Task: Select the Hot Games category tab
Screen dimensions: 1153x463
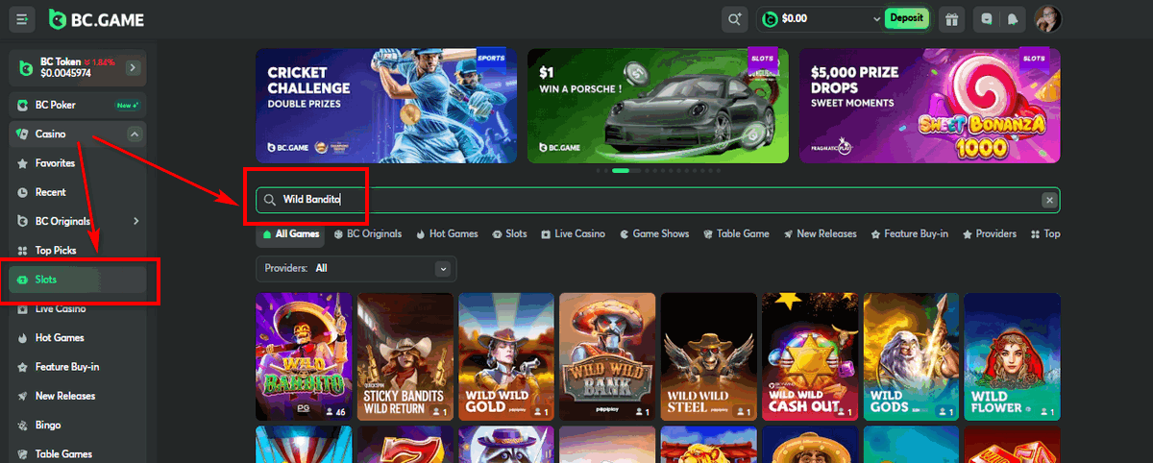Action: click(x=447, y=233)
